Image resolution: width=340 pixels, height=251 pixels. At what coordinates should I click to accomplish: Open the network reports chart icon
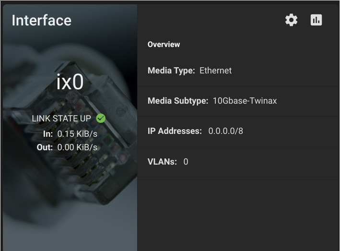316,20
